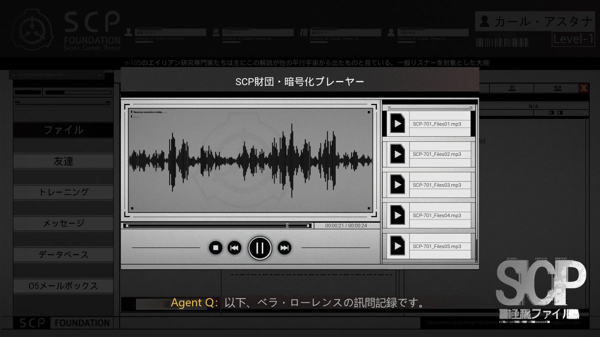Select SCP-701_Files01.mp3 file name
Viewport: 600px width, 337px height.
[x=437, y=123]
